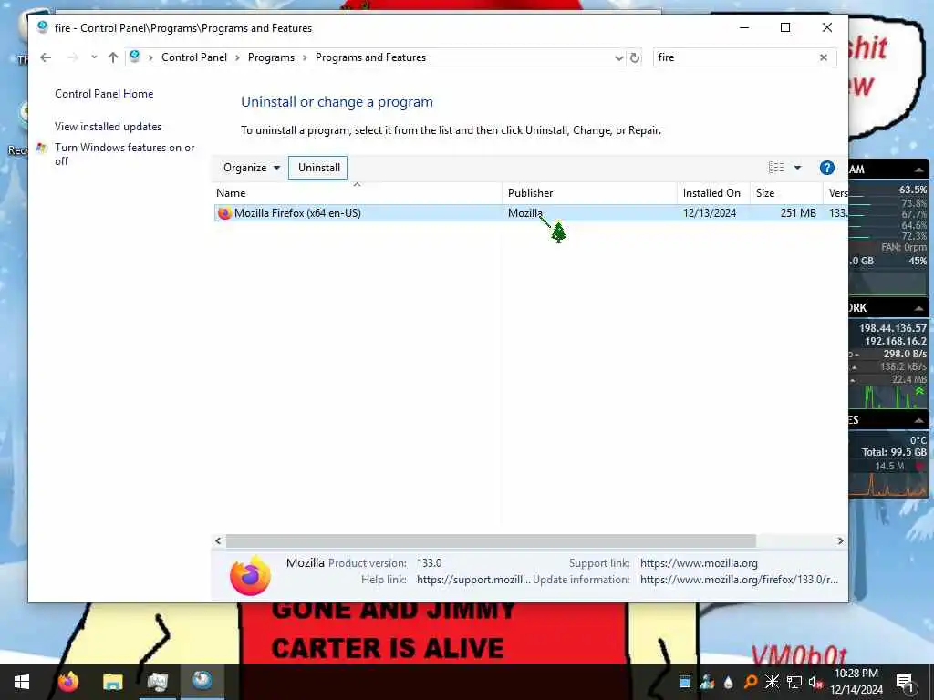Open 'Turn Windows features on or off'
The height and width of the screenshot is (700, 934).
[124, 154]
